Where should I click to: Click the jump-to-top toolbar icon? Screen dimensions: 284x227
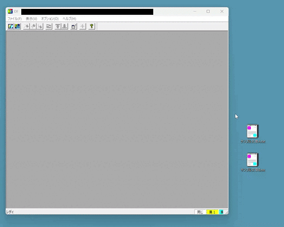point(57,26)
